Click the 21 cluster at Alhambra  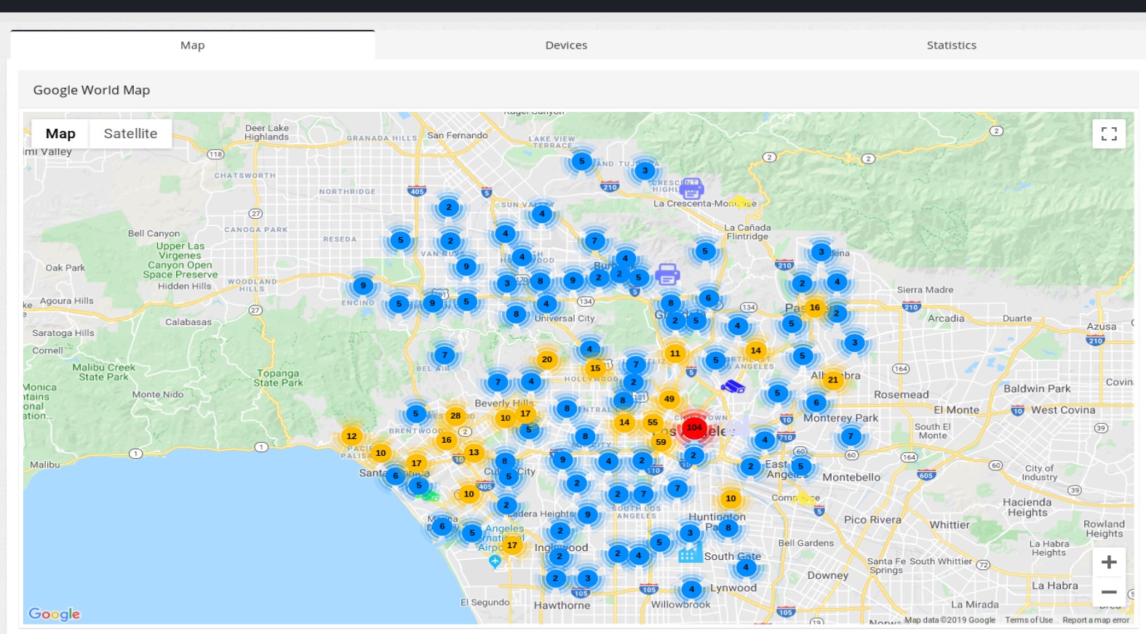833,380
